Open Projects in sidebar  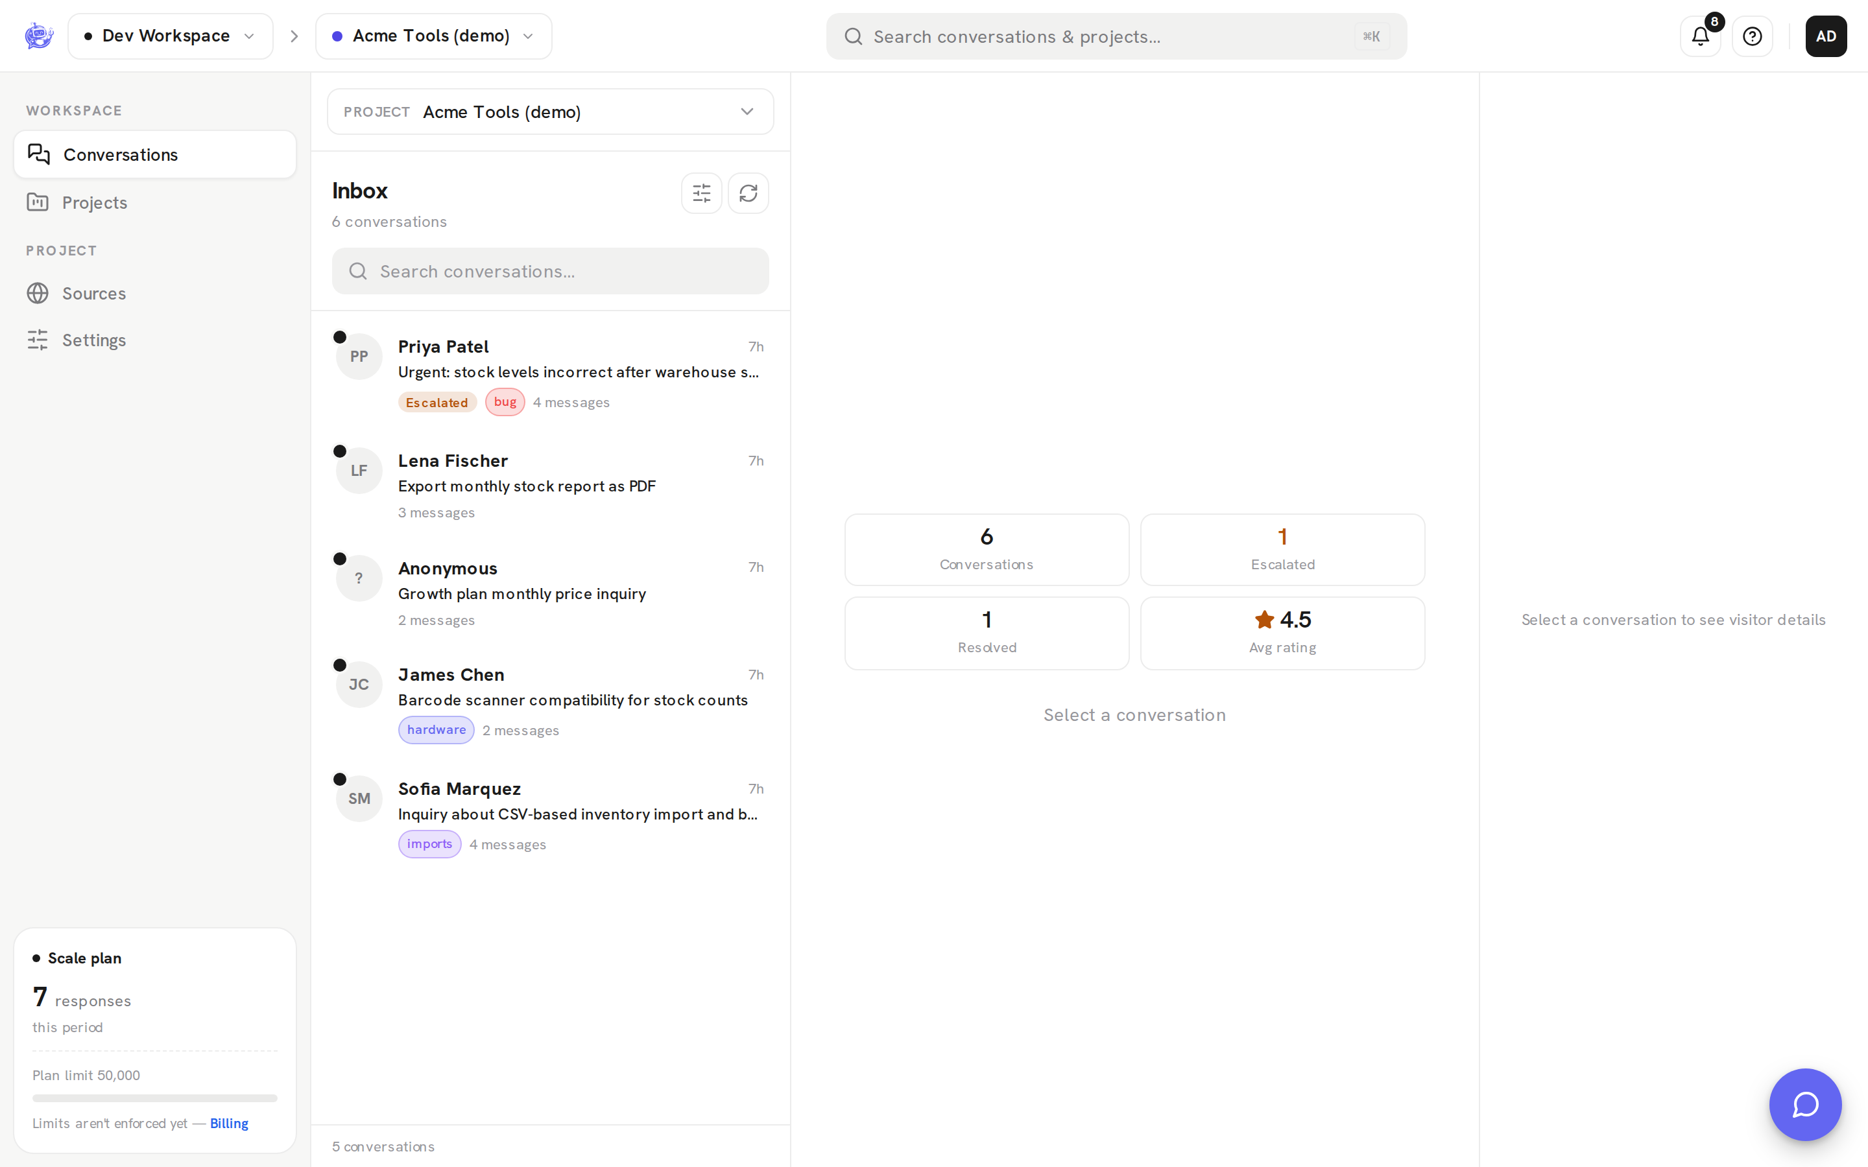pyautogui.click(x=155, y=202)
